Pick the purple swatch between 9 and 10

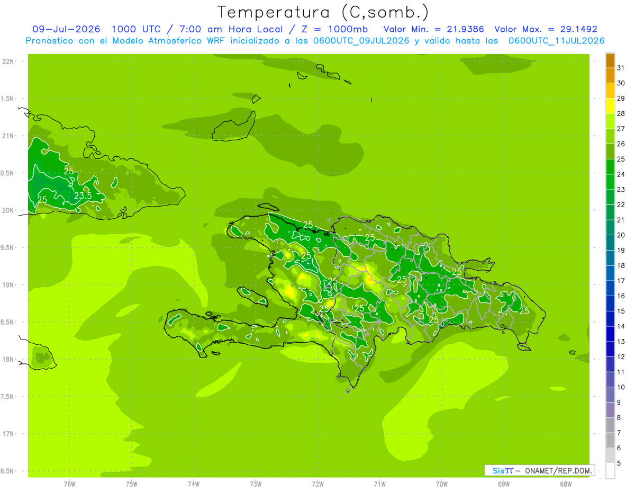610,395
